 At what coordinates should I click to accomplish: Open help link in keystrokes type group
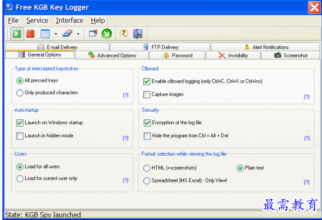pyautogui.click(x=125, y=95)
